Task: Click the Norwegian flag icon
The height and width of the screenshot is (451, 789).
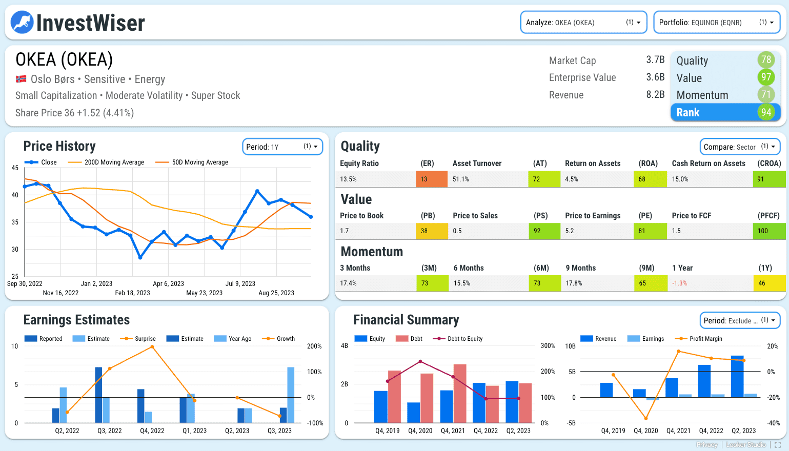Action: [21, 79]
